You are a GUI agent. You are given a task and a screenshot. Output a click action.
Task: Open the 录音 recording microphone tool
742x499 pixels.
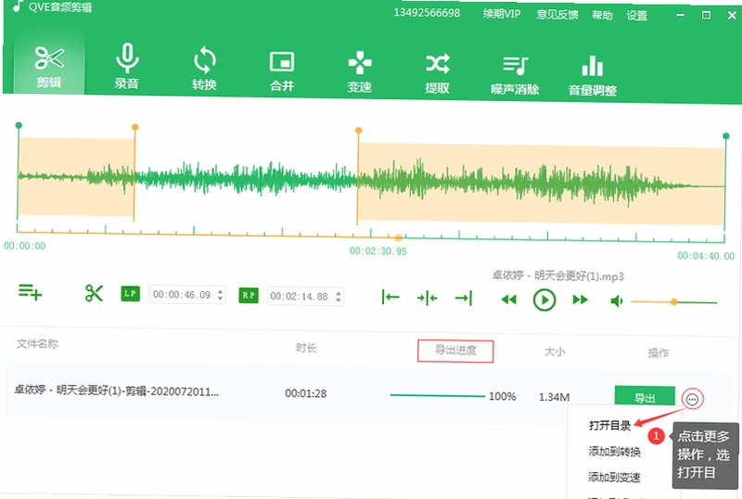click(127, 66)
